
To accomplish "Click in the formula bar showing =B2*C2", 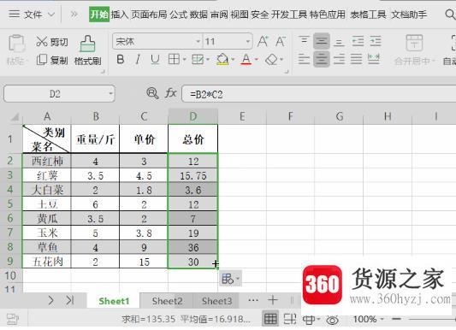I will pyautogui.click(x=318, y=94).
